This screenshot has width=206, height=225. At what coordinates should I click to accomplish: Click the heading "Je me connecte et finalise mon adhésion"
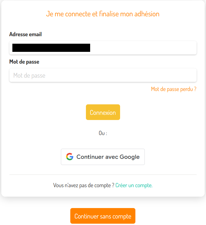[x=103, y=14]
